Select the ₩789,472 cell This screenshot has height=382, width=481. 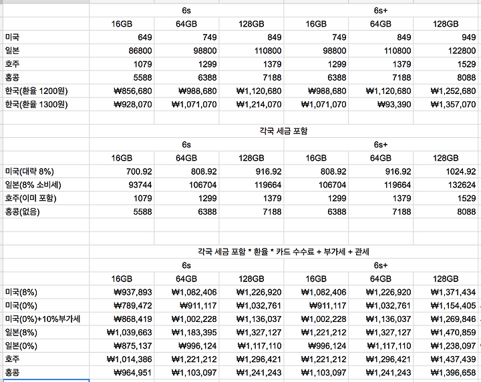point(122,306)
